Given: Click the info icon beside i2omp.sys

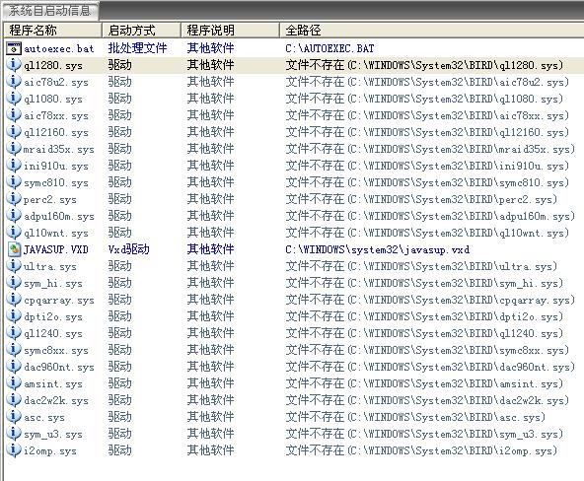Looking at the screenshot, I should click(14, 450).
